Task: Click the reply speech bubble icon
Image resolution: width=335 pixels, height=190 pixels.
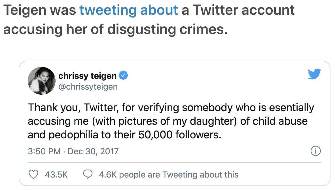Action: tap(88, 174)
